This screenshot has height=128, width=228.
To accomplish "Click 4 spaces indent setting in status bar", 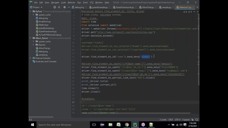I will (x=186, y=120).
